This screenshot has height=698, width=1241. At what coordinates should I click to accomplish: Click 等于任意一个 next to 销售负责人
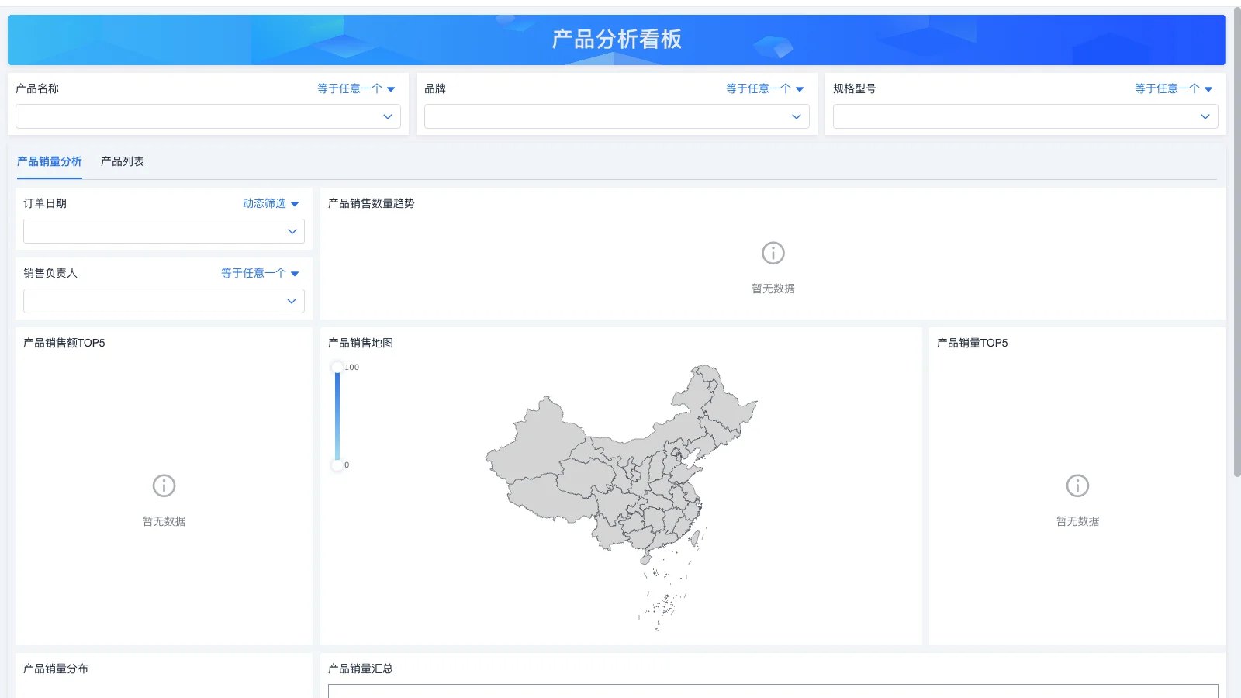[254, 273]
